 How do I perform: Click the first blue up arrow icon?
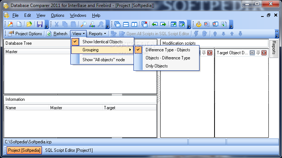(215, 34)
